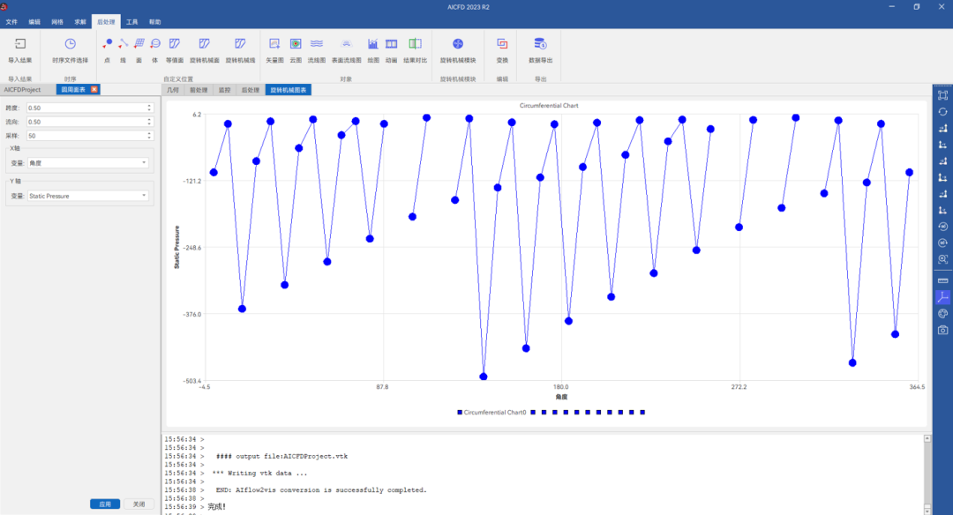Open the 帮助 menu
The height and width of the screenshot is (515, 953).
tap(155, 22)
